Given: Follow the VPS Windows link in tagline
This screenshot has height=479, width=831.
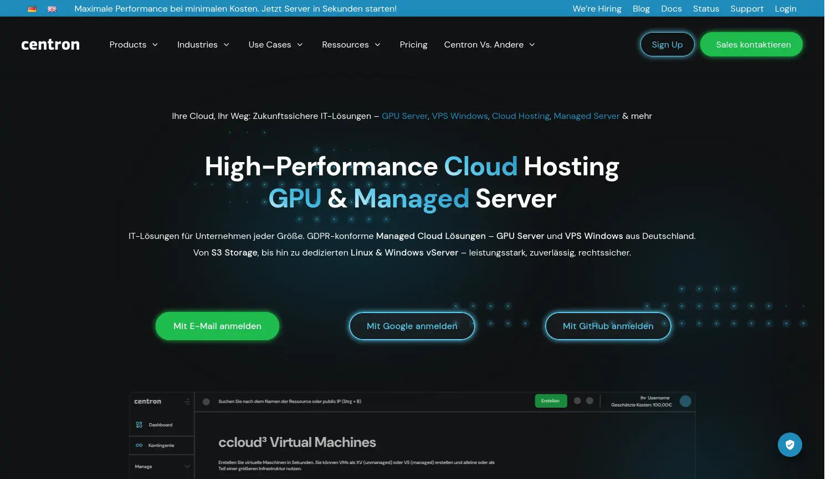Looking at the screenshot, I should pyautogui.click(x=459, y=116).
